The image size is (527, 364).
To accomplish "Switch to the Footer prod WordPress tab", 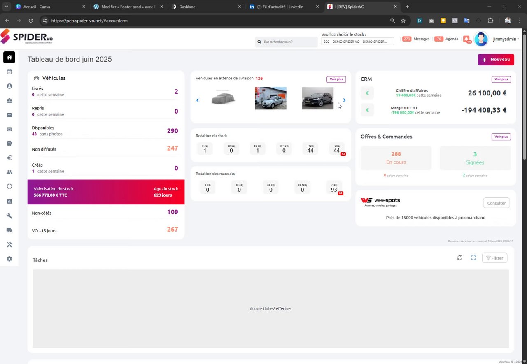I will [x=128, y=7].
